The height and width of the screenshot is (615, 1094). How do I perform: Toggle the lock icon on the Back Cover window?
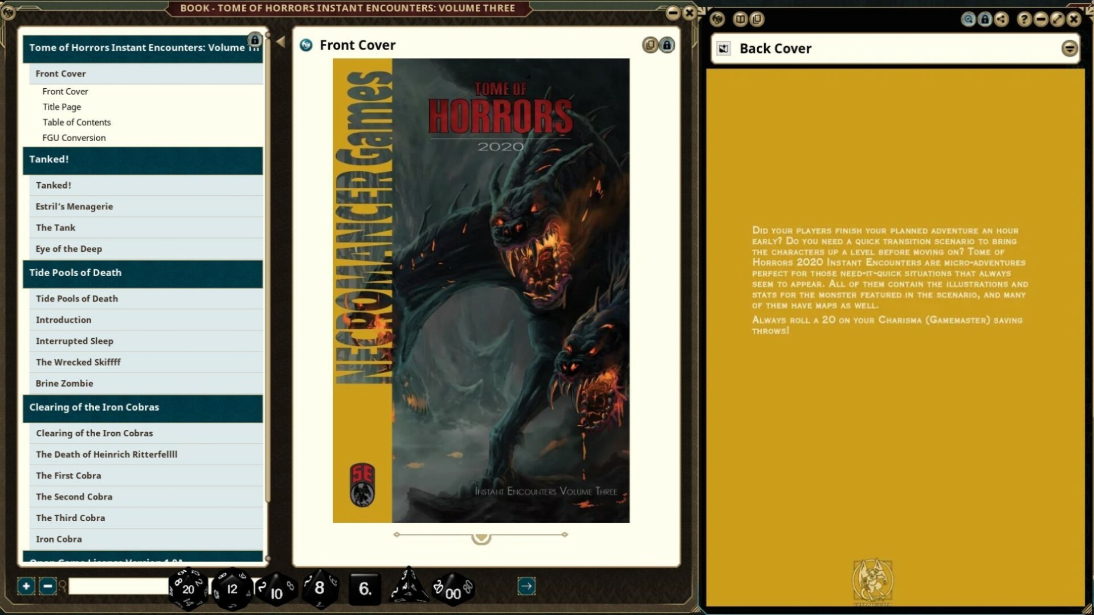pyautogui.click(x=985, y=19)
